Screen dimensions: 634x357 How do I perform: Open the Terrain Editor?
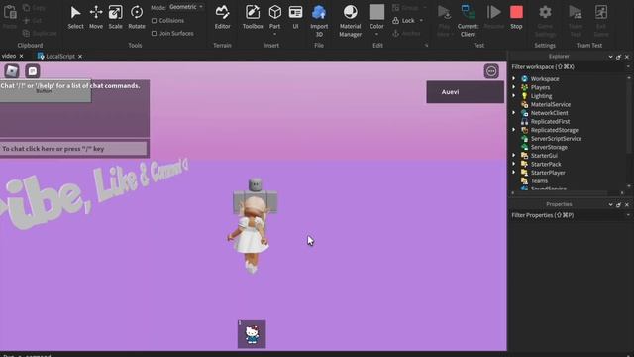click(222, 17)
